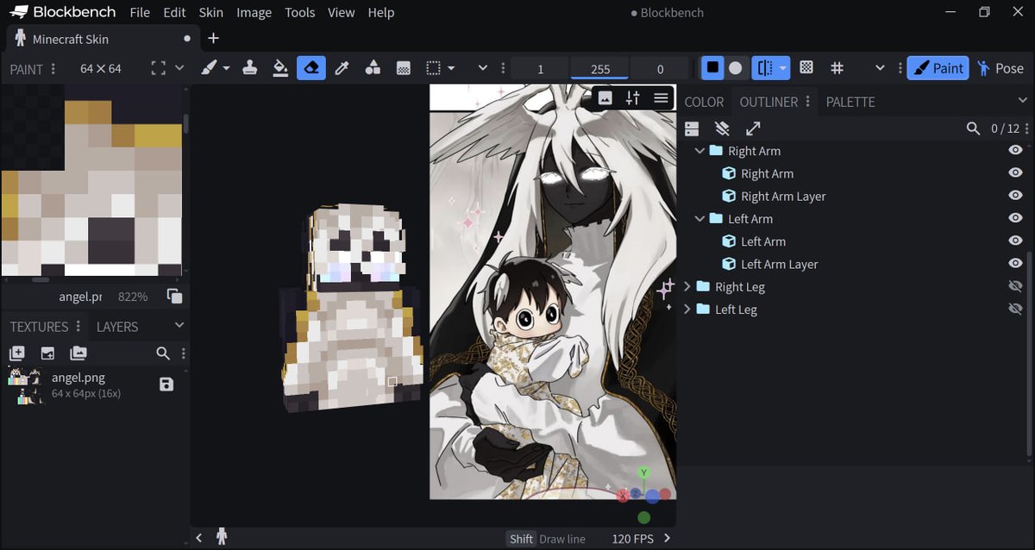Viewport: 1035px width, 550px height.
Task: Expand overflow chevron next to selection tool
Action: (x=483, y=68)
